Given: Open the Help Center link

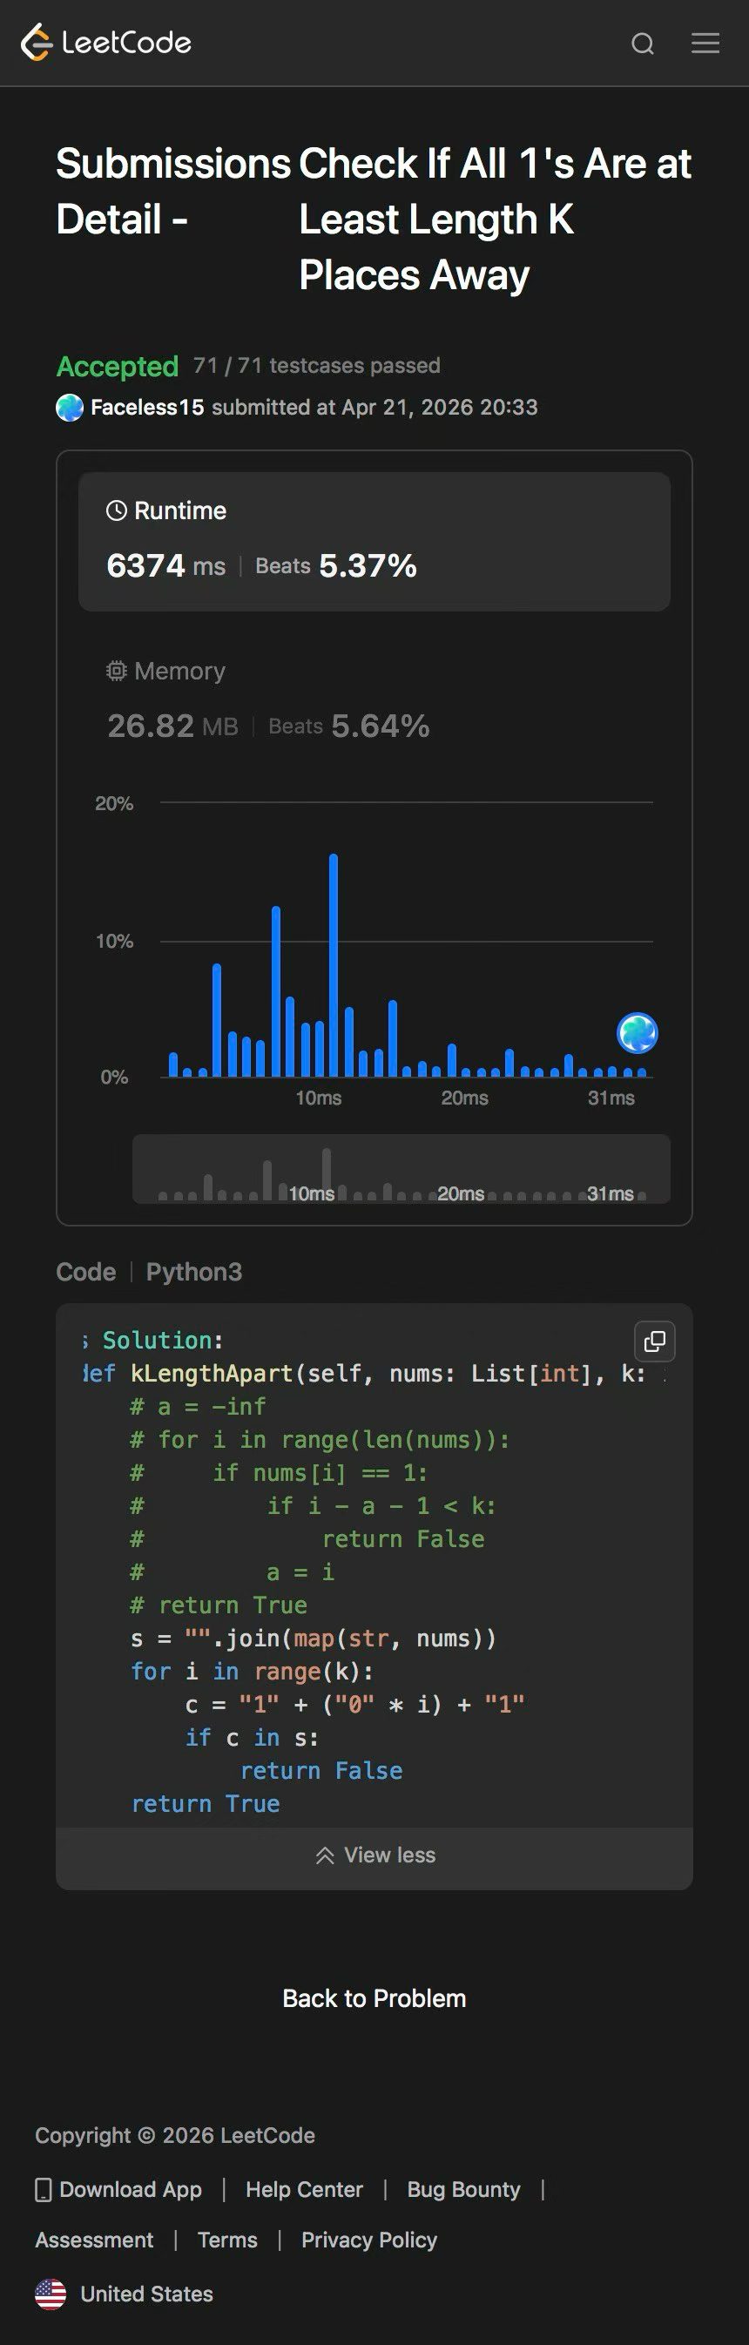Looking at the screenshot, I should click(304, 2189).
